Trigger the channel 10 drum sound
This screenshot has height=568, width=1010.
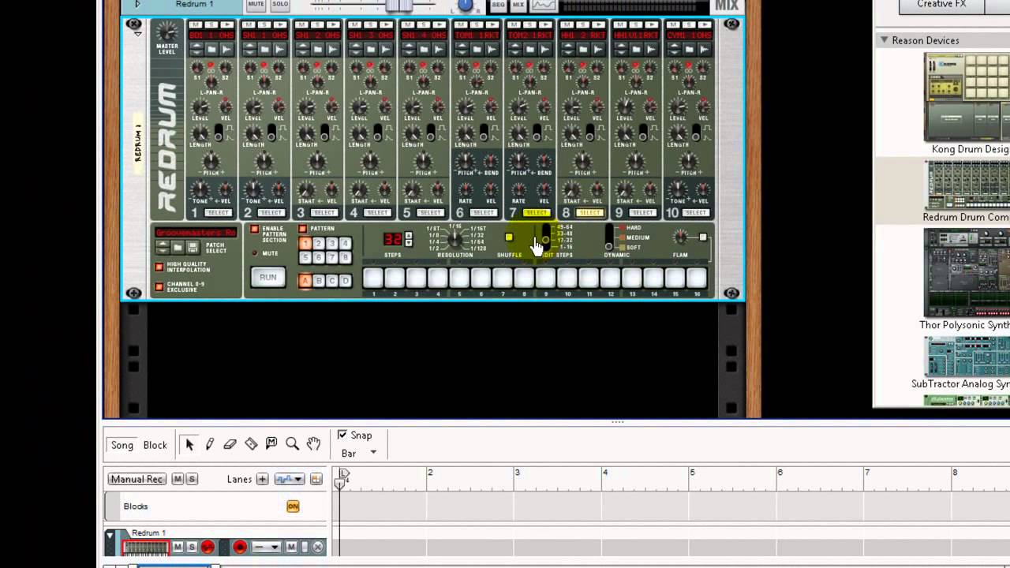coord(703,26)
